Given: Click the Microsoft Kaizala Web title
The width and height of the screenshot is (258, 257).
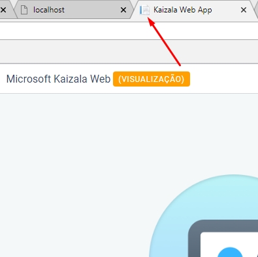Looking at the screenshot, I should coord(58,79).
